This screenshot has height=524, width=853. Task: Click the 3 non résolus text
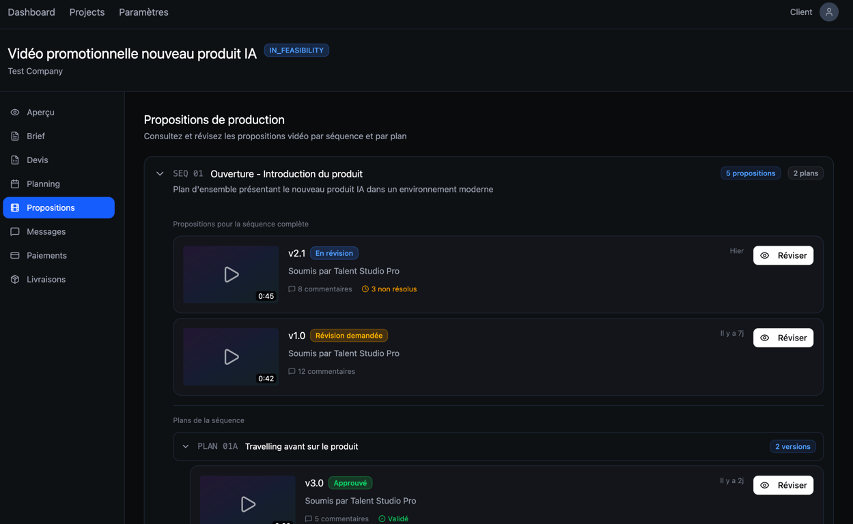394,289
